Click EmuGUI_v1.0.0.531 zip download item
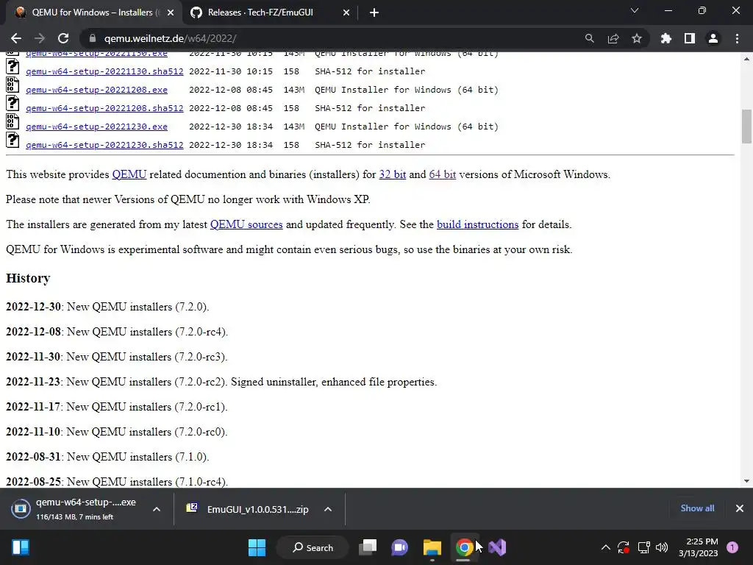The width and height of the screenshot is (753, 565). [x=250, y=509]
